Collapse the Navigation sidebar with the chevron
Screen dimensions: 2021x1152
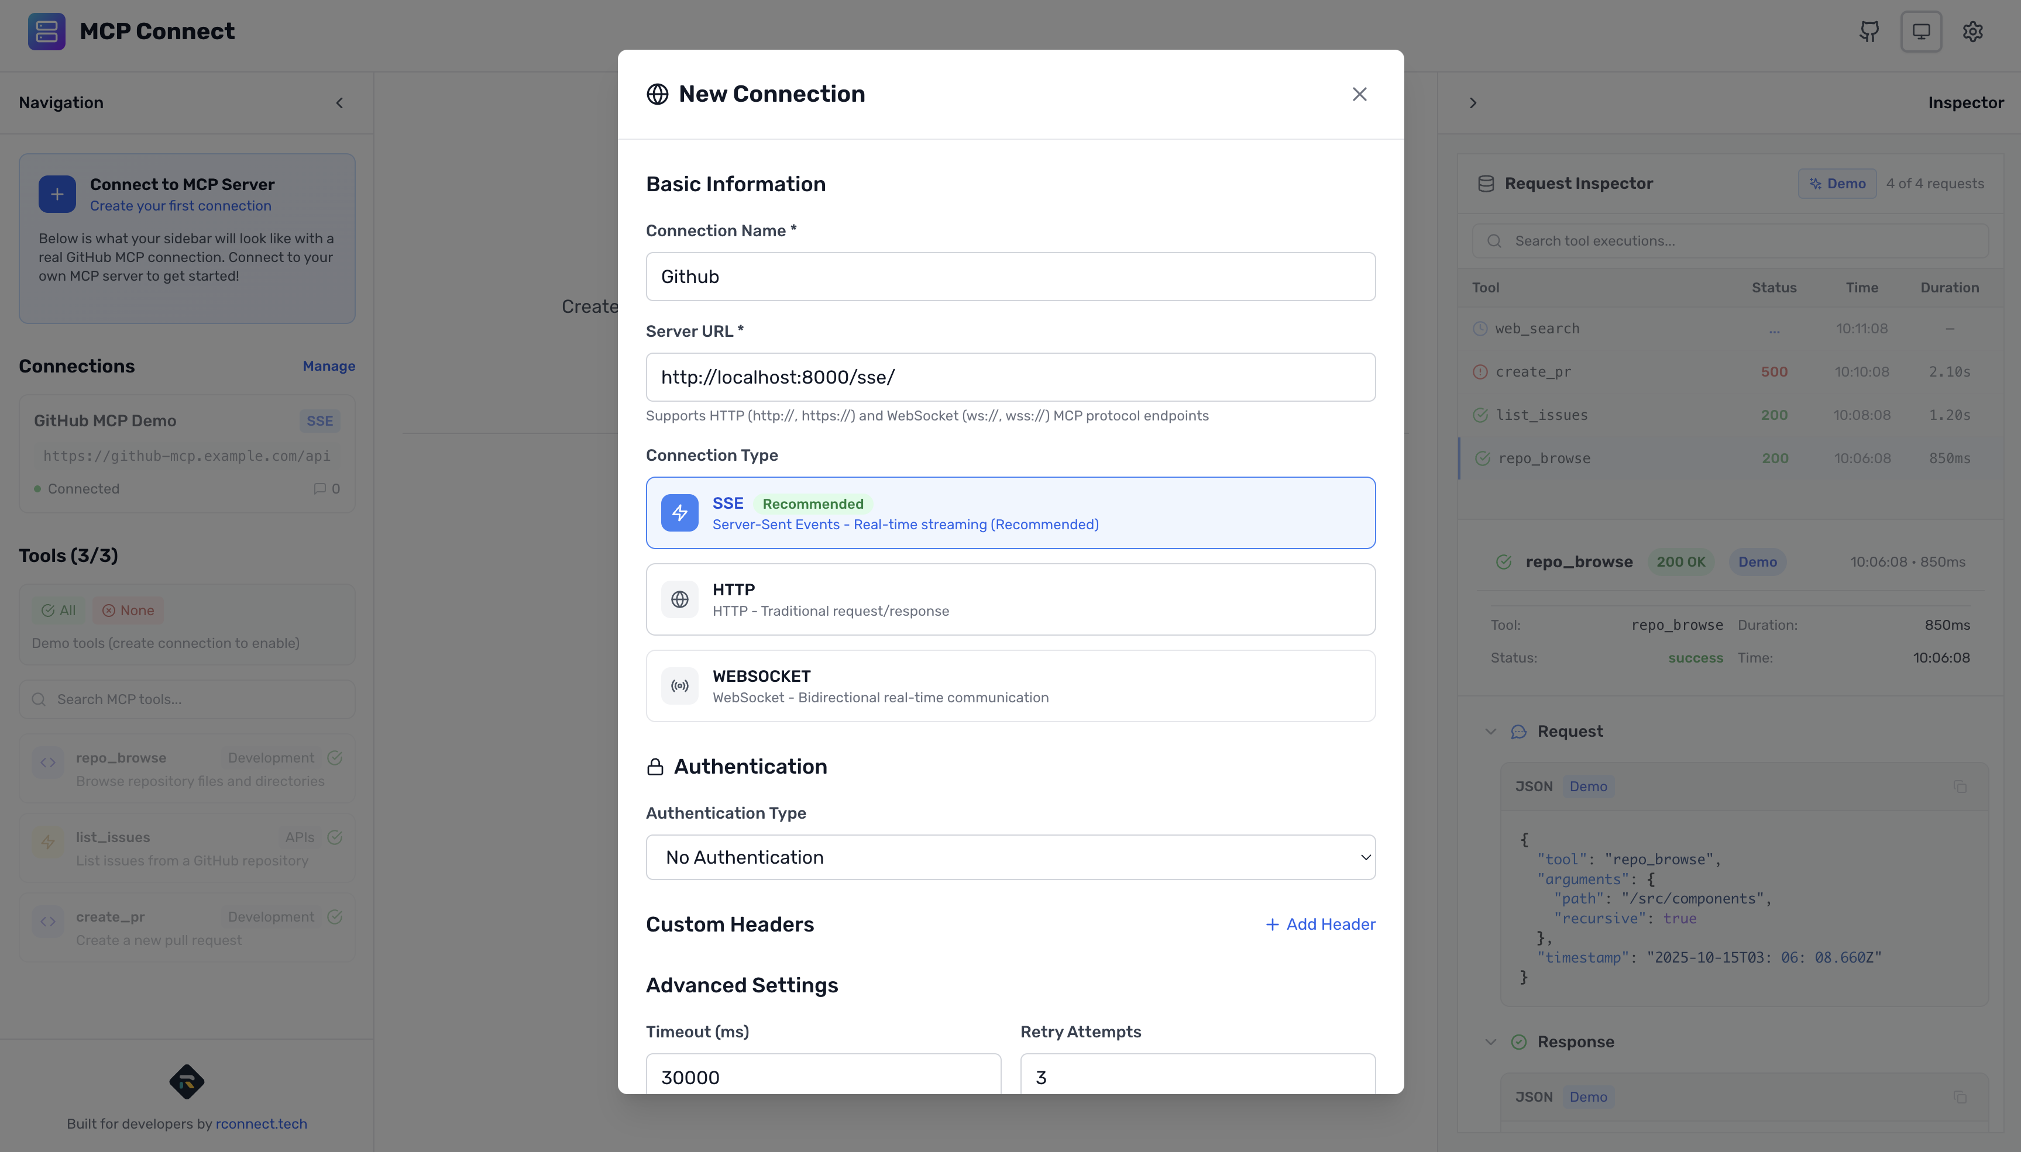point(341,102)
